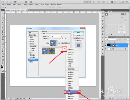This screenshot has width=130, height=100.
Task: Click the 新建样式(W) button
Action: (79, 38)
